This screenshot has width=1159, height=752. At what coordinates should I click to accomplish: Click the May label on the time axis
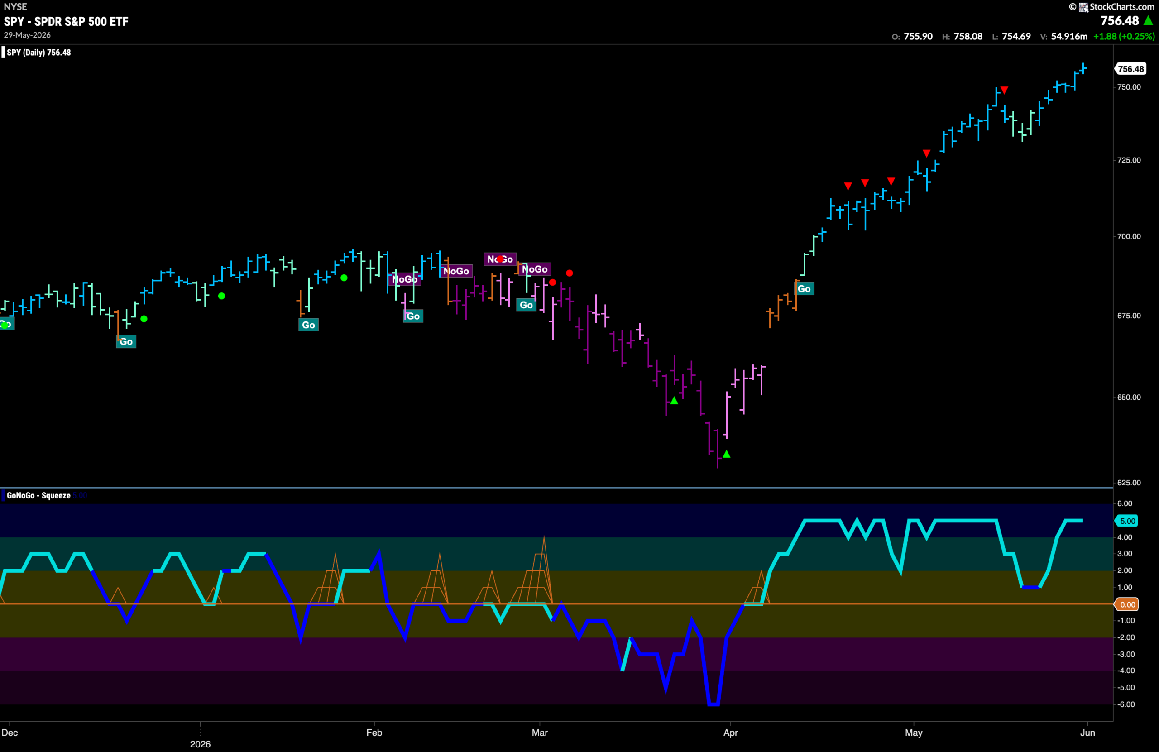(914, 733)
